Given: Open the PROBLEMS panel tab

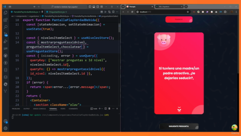Looking at the screenshot, I should [x=16, y=109].
